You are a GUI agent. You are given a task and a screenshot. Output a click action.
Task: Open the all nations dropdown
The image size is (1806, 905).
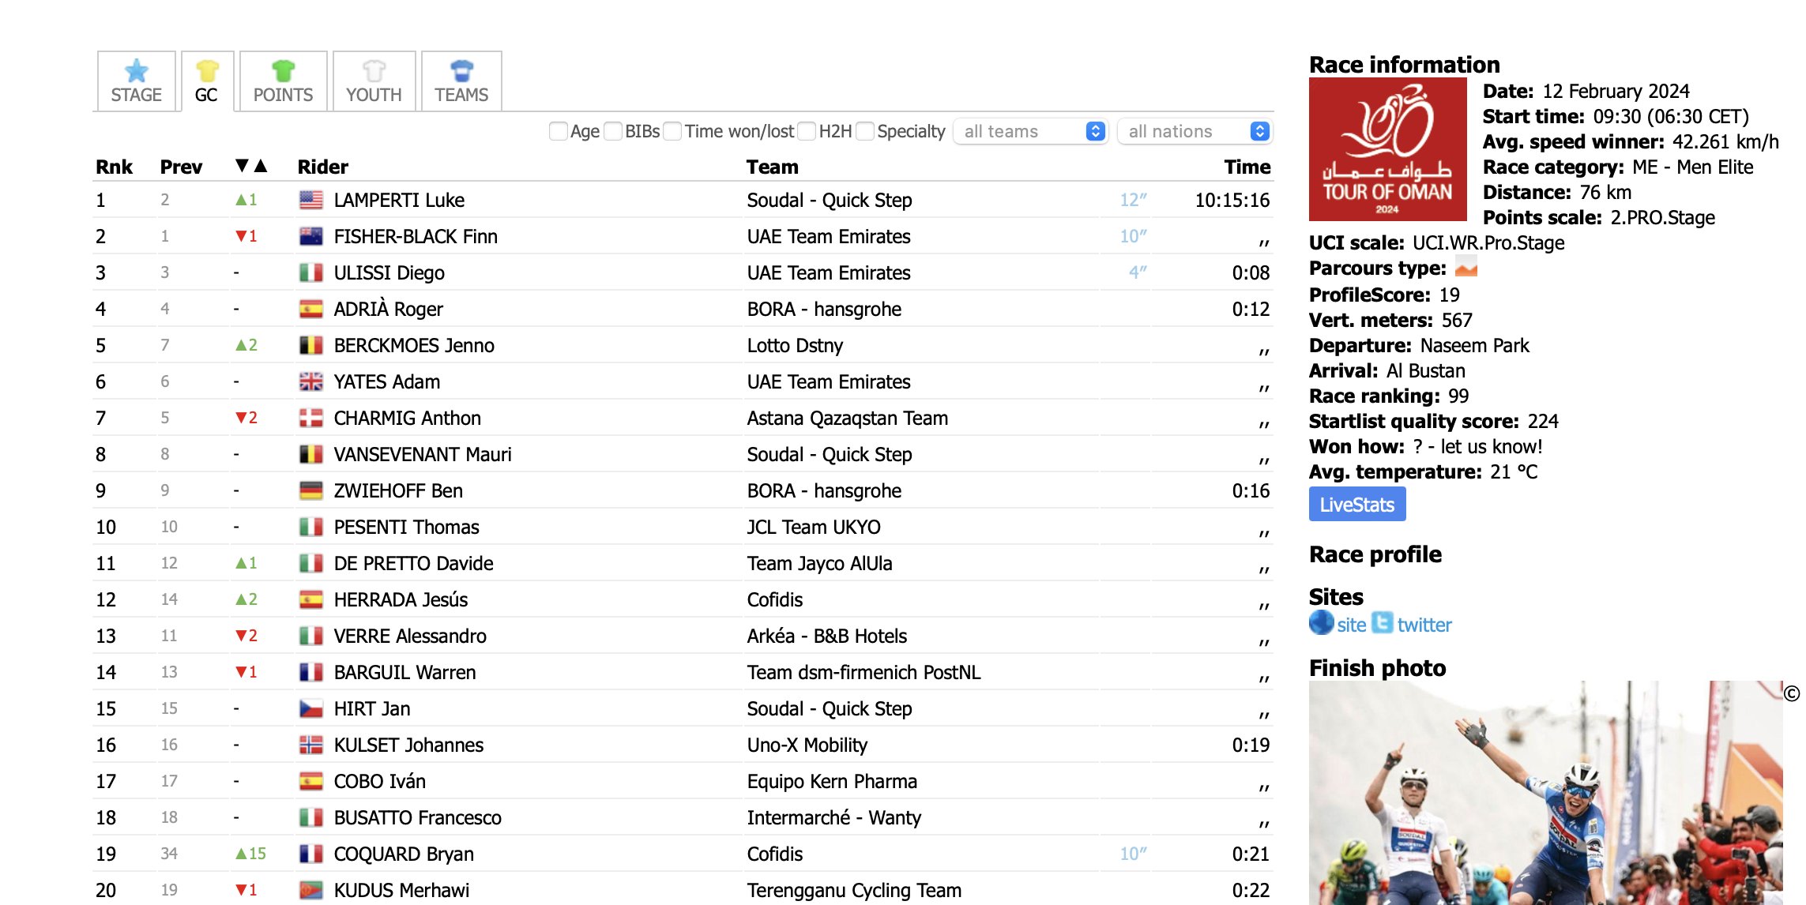coord(1195,131)
